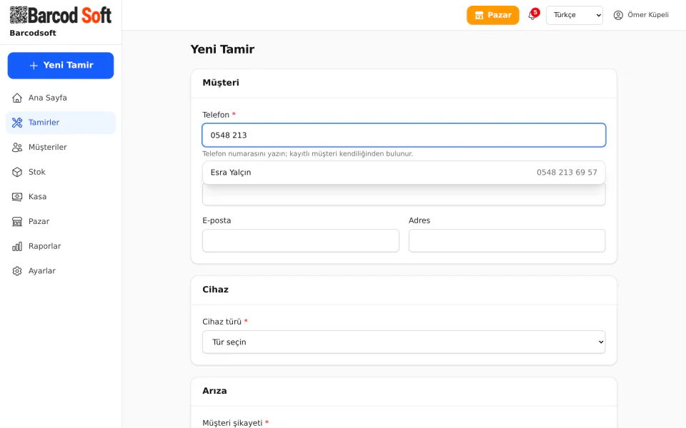Click the wrench icon beside Tamirler

(x=17, y=123)
